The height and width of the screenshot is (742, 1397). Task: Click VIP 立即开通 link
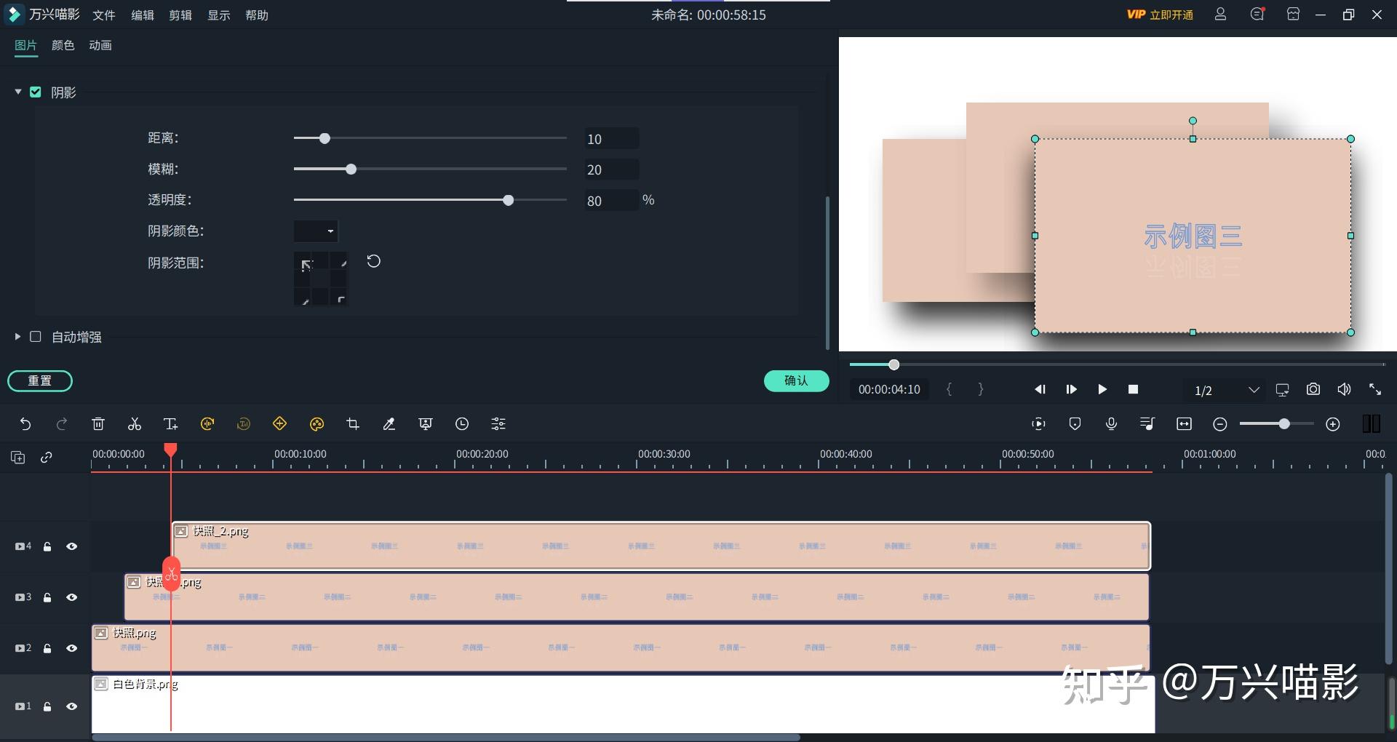coord(1160,15)
